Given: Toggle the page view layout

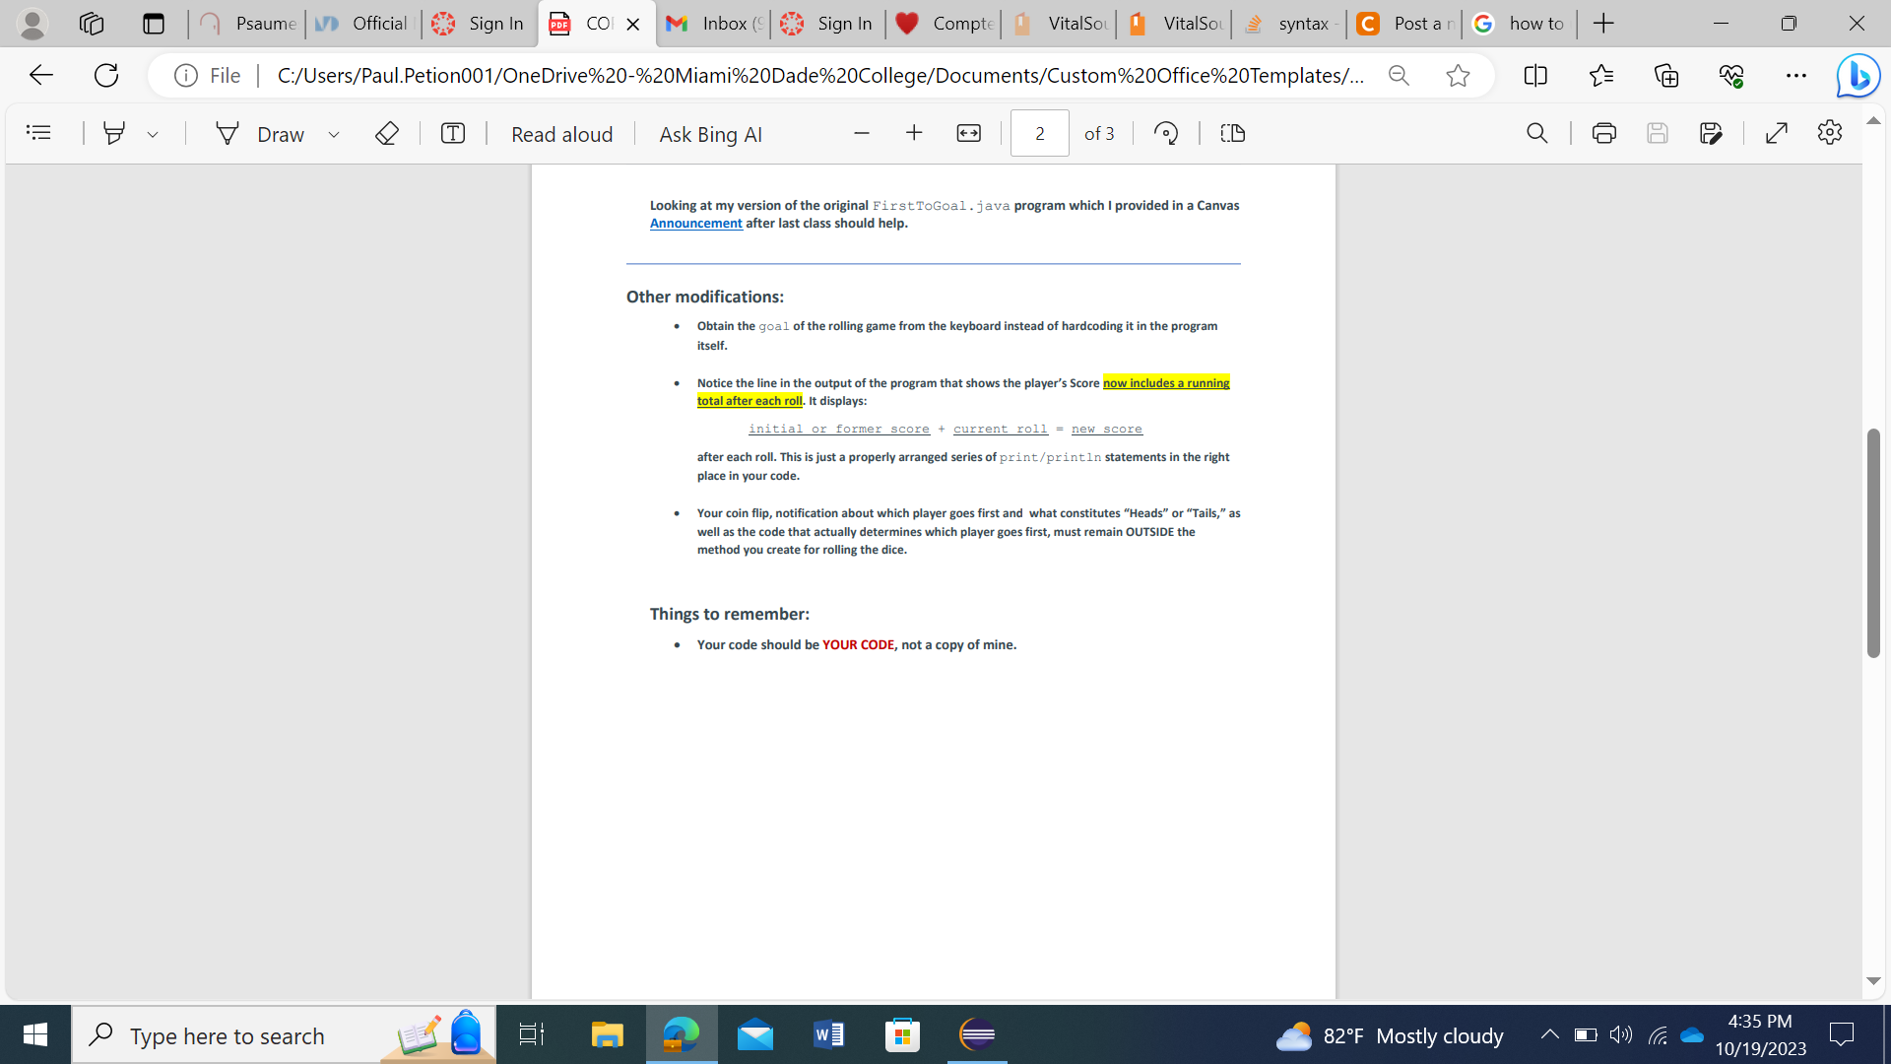Looking at the screenshot, I should point(1232,133).
